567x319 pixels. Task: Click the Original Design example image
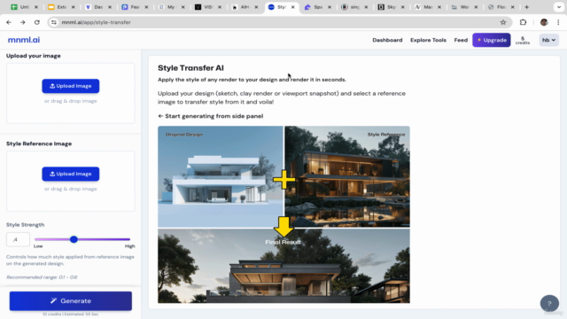coord(221,176)
